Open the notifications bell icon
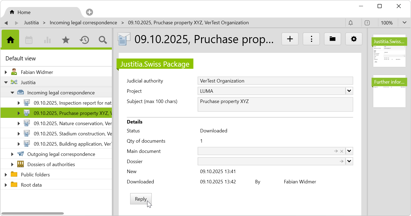Screen dimensions: 411x216 tap(351, 23)
